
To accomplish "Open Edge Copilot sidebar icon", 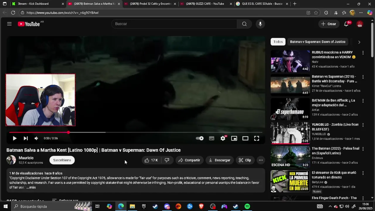I will 370,13.
